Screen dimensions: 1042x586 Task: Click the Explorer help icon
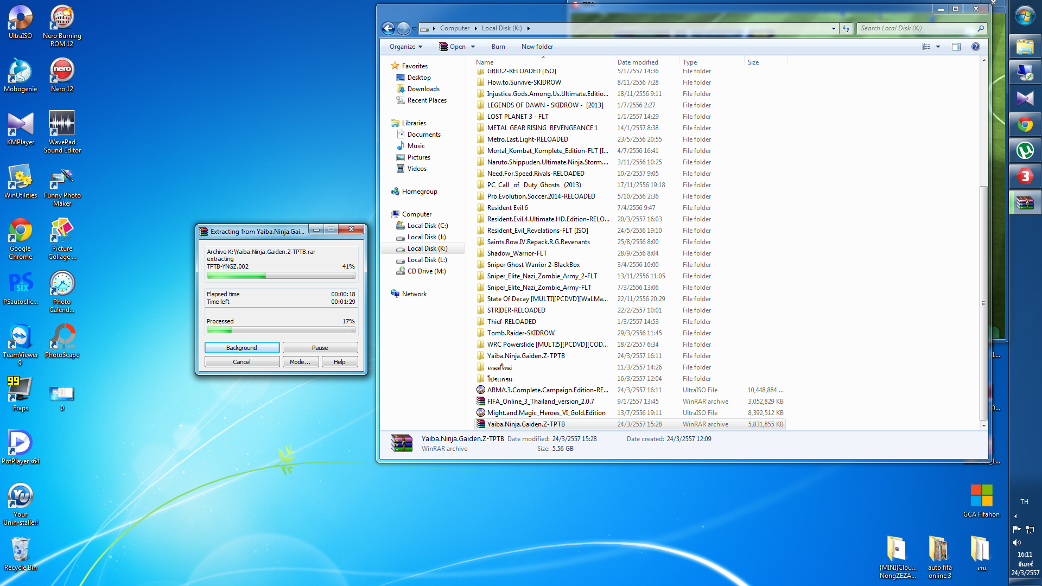(976, 47)
